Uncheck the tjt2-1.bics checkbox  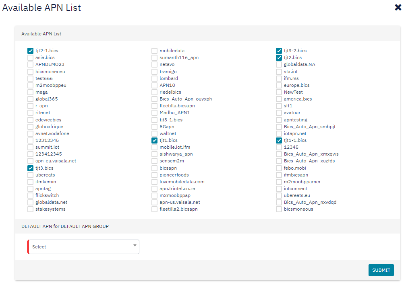pos(30,51)
